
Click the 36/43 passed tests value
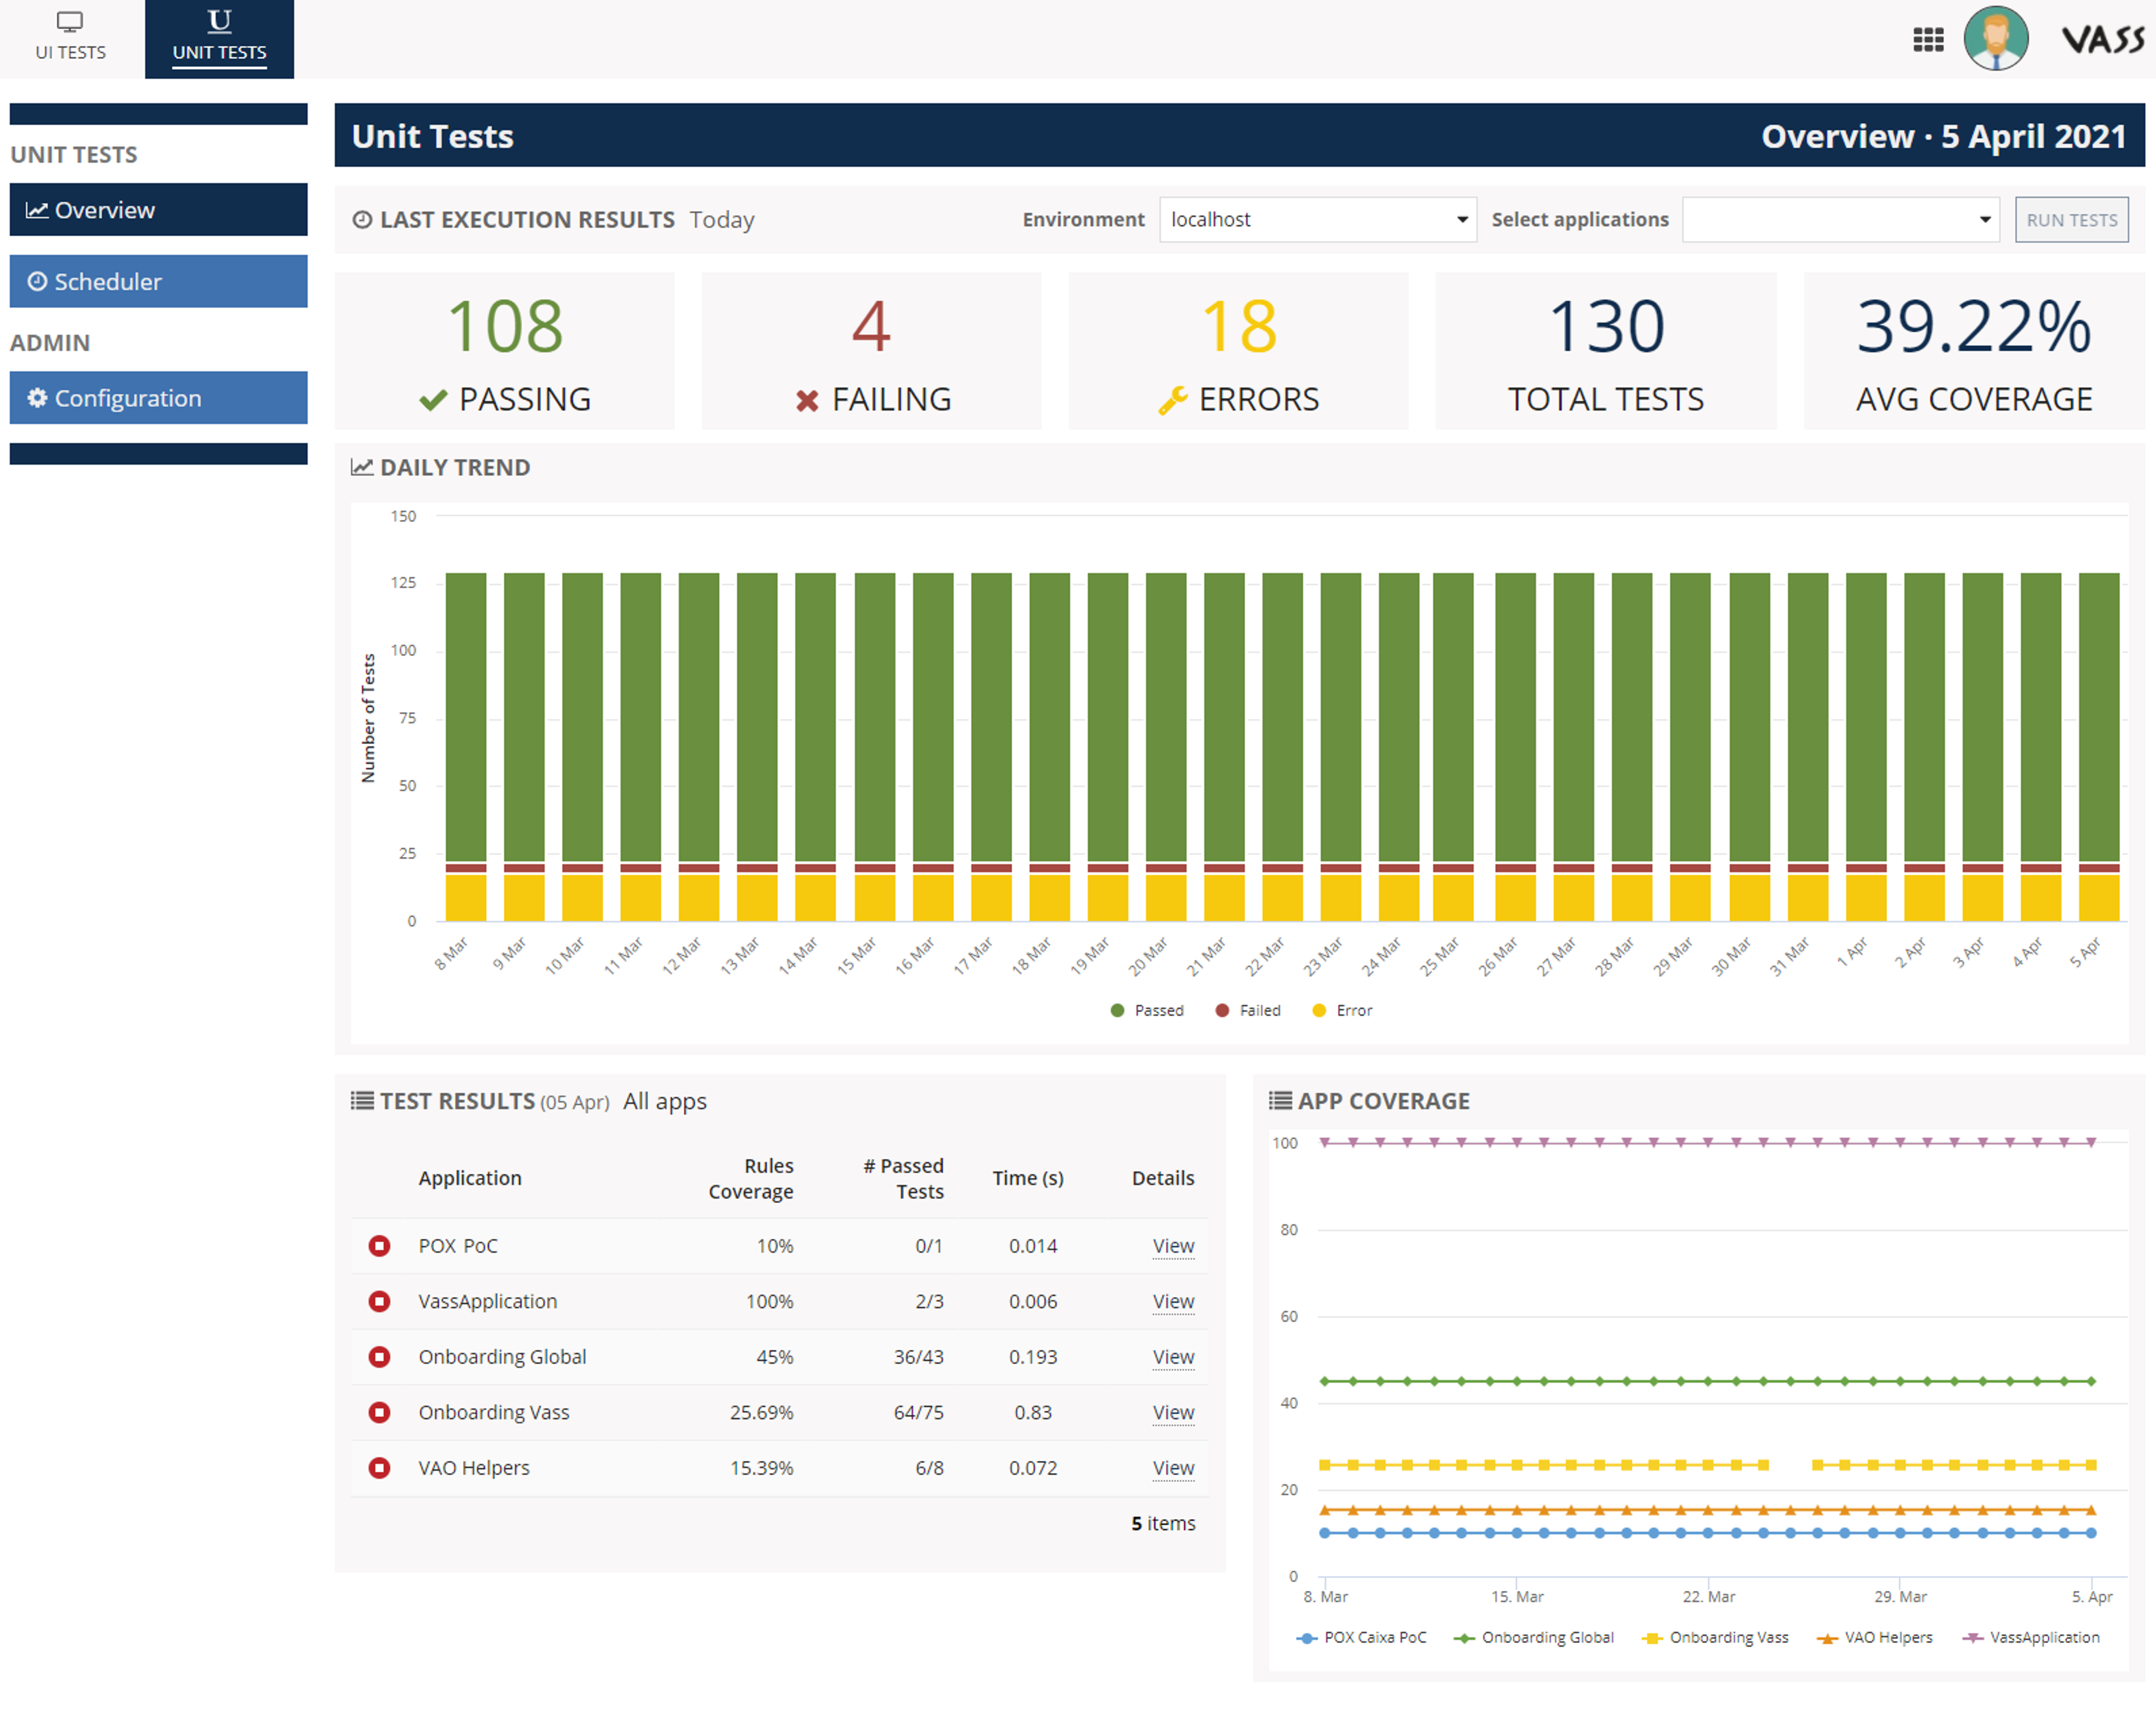(918, 1357)
